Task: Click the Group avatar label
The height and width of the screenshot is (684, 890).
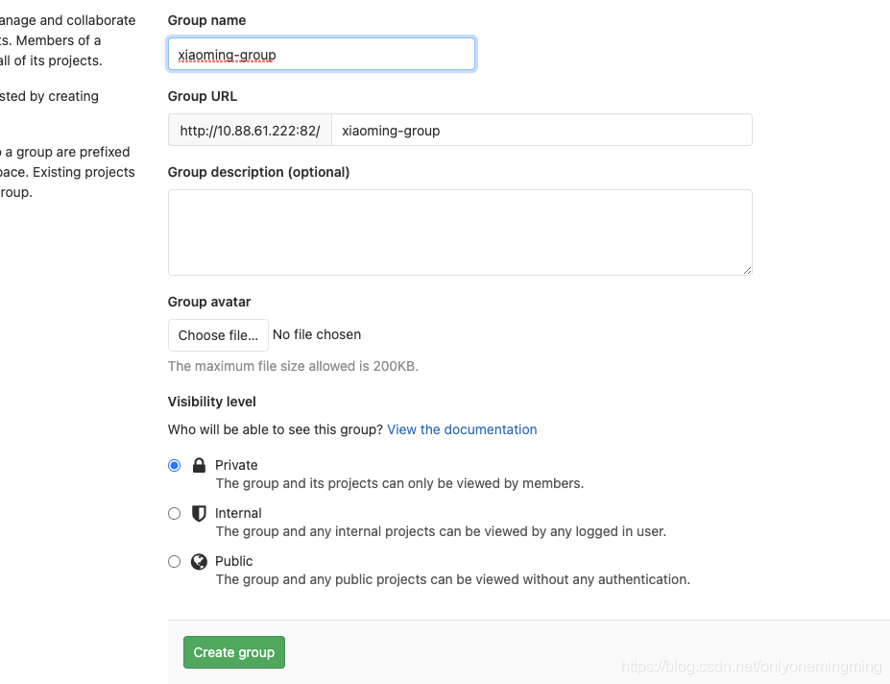Action: [209, 302]
